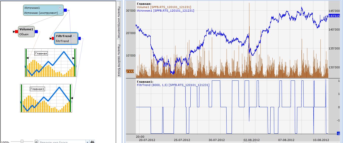Viewport: 343px width, 143px height.
Task: Click the binoculars find block icon
Action: point(92,142)
